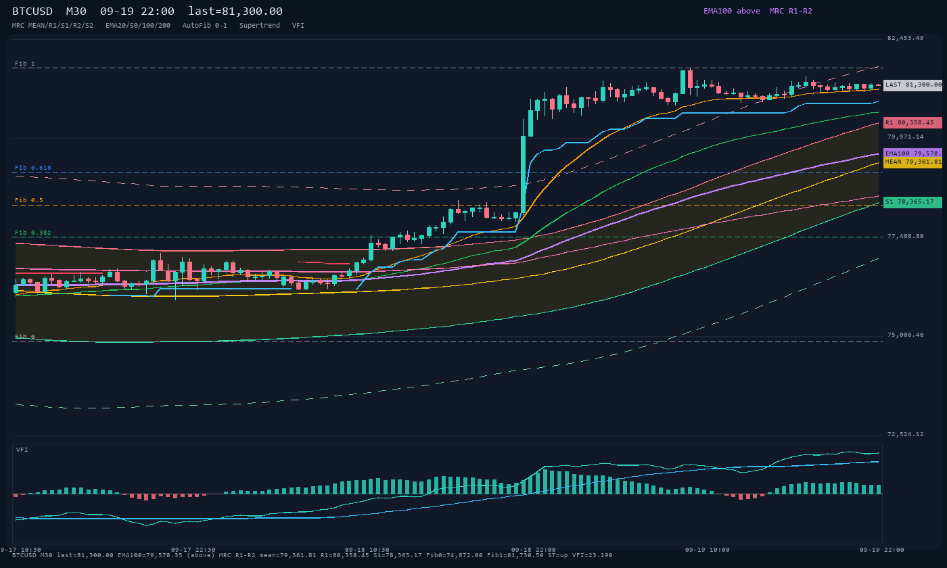
Task: Click EMA100=79,578.35 in the bottom status line
Action: pos(150,555)
